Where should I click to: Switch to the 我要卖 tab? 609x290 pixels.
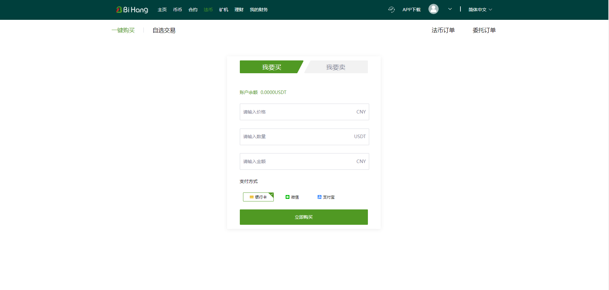[336, 67]
